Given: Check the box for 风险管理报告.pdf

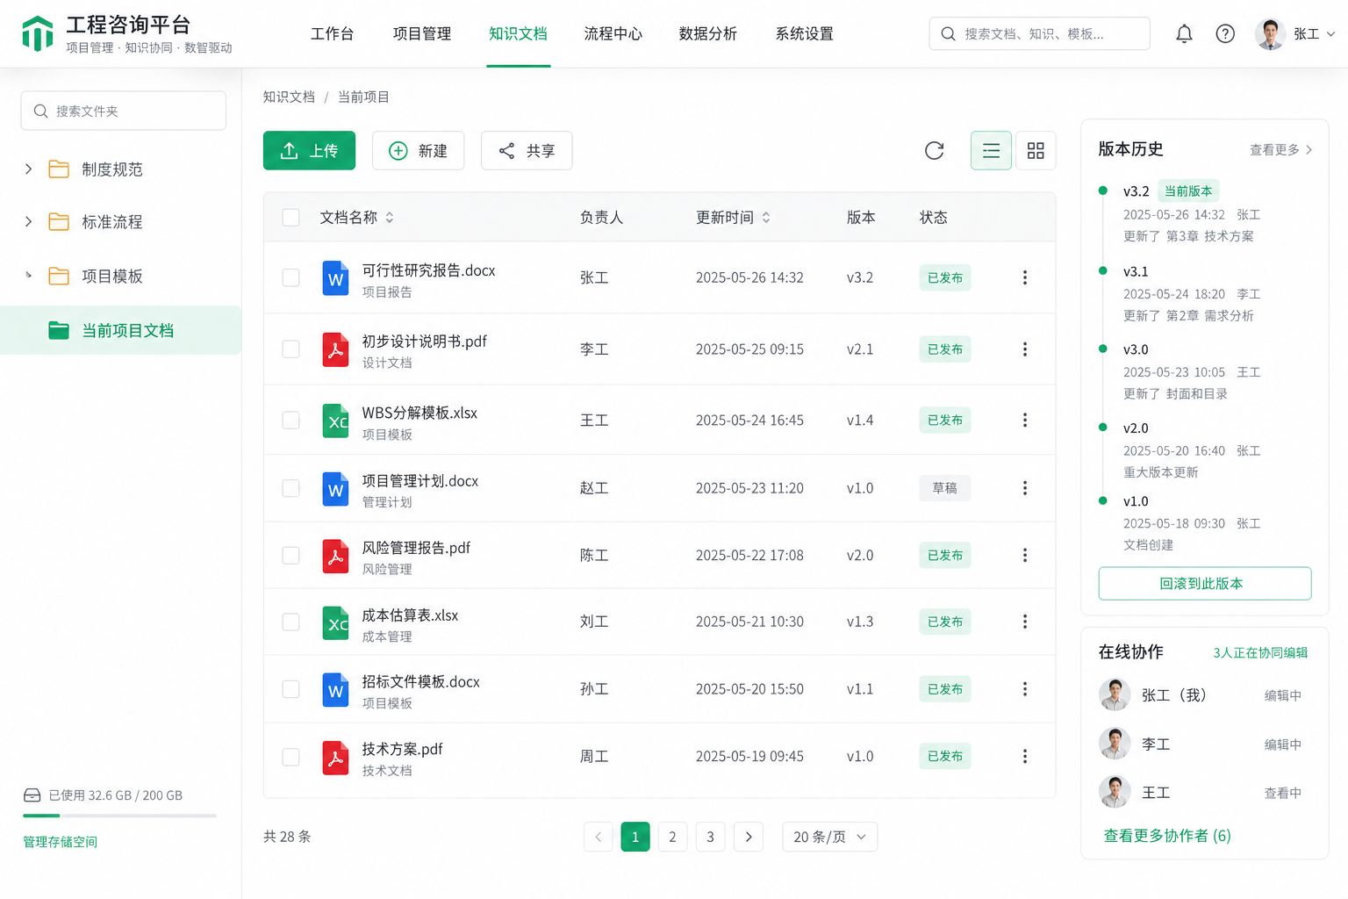Looking at the screenshot, I should 290,555.
